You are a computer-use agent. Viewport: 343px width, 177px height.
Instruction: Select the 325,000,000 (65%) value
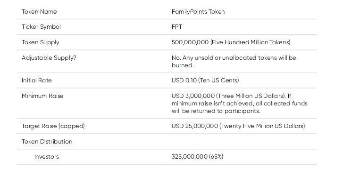coord(198,157)
